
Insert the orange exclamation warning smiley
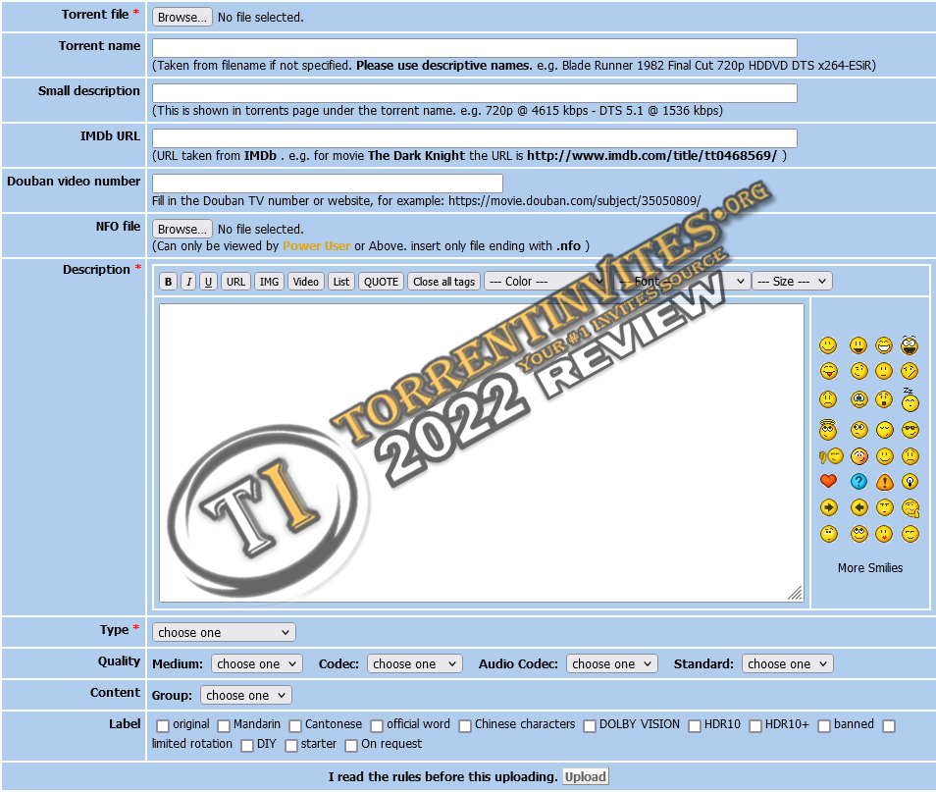884,482
